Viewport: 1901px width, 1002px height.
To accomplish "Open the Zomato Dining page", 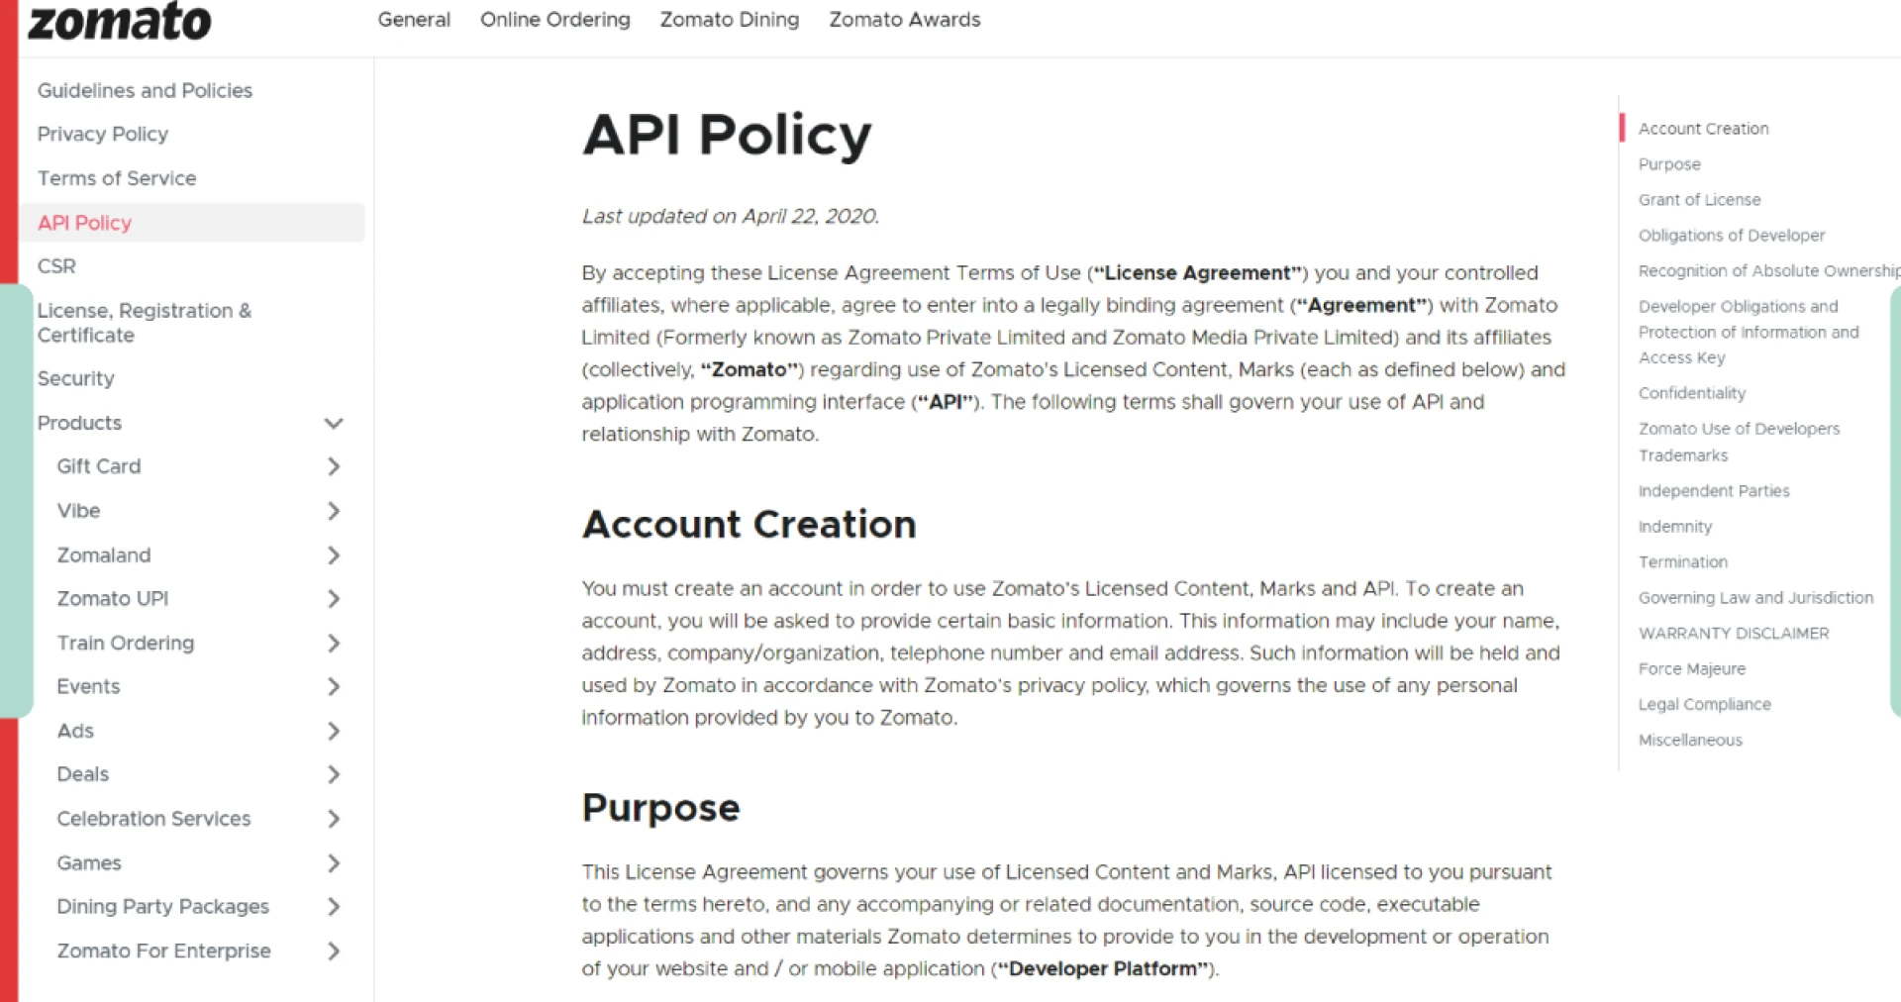I will pyautogui.click(x=730, y=19).
